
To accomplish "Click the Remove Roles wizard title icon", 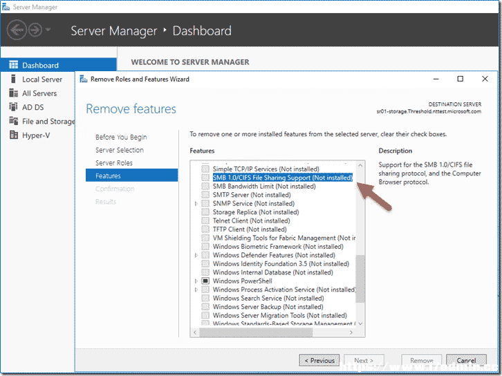I will click(83, 79).
